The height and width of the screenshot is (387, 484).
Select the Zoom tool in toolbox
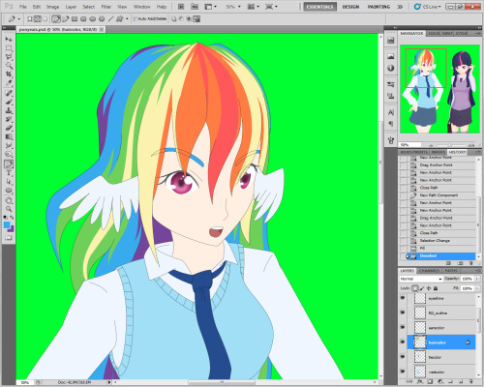9,209
